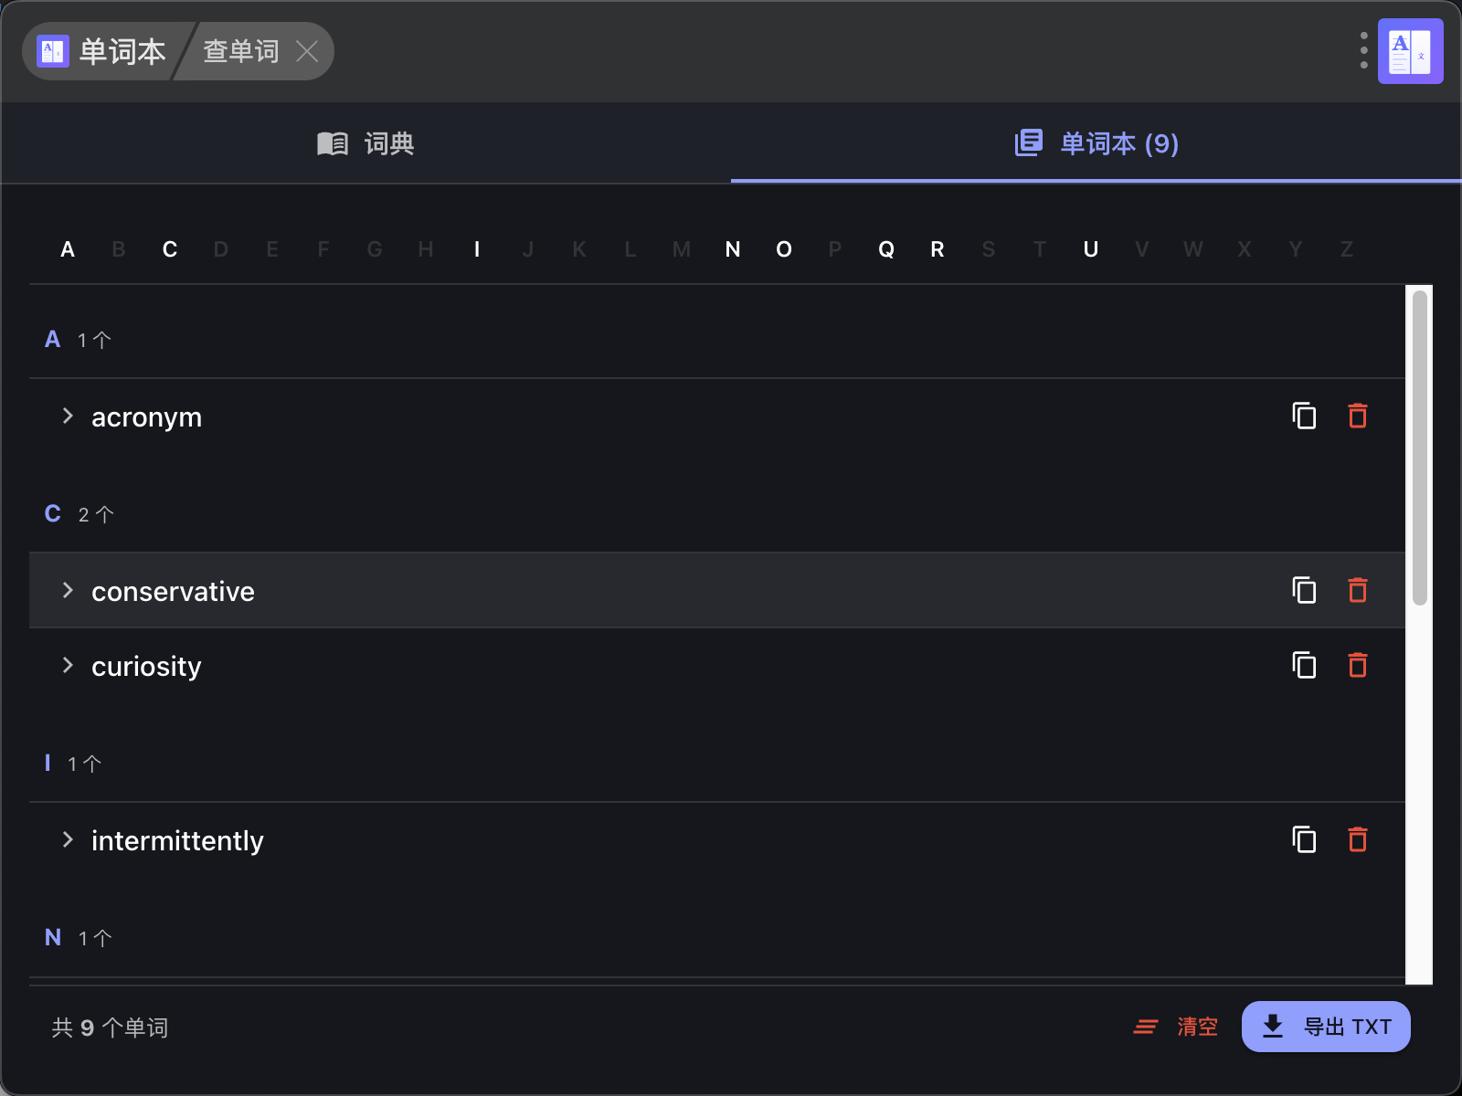The height and width of the screenshot is (1096, 1462).
Task: Copy the word intermittently
Action: [x=1304, y=839]
